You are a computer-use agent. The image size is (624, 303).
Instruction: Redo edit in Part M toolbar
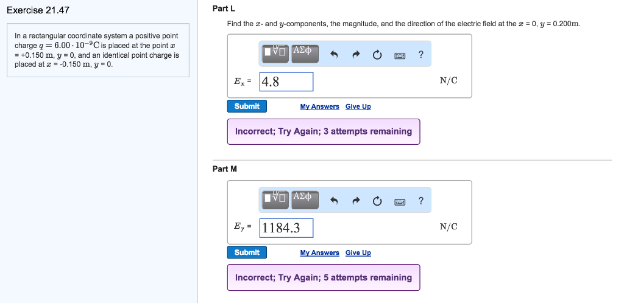356,201
